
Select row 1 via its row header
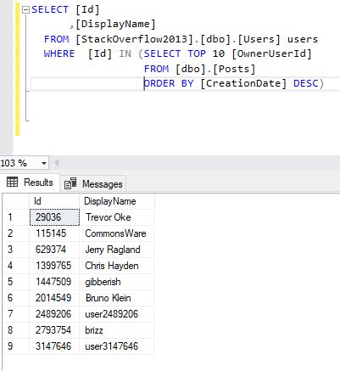pos(16,217)
